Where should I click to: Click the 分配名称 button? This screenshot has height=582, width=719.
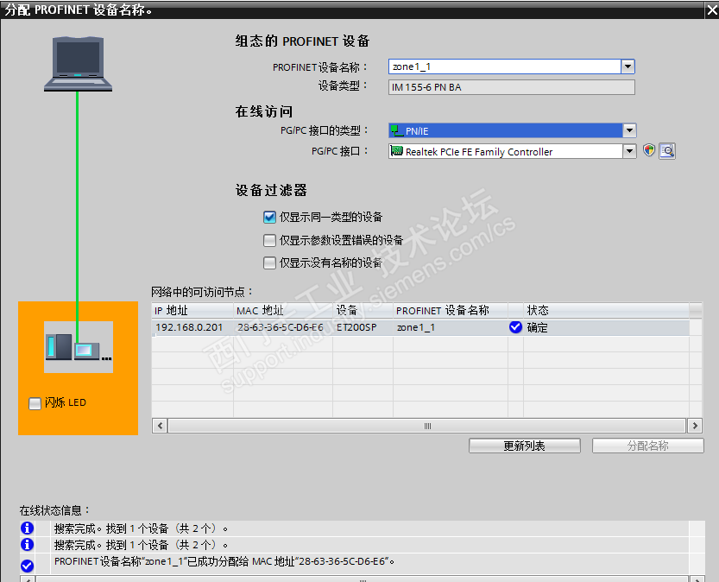click(648, 446)
